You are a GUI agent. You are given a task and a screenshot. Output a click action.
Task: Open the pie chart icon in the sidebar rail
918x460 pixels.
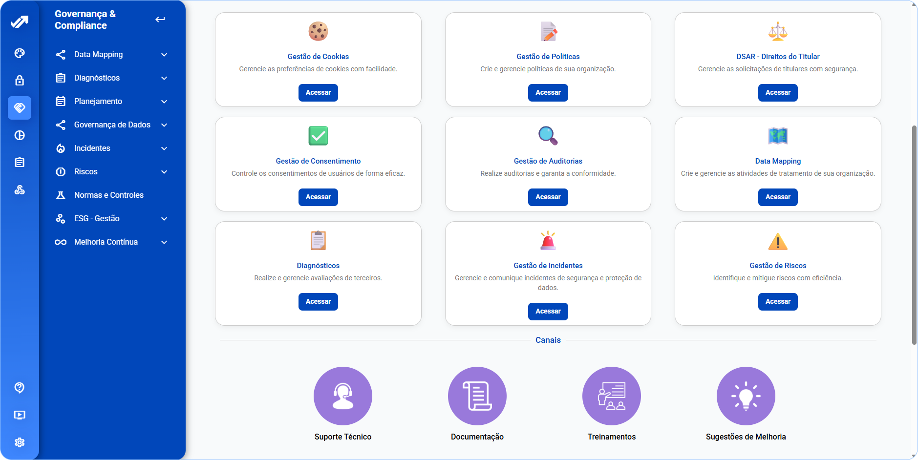[19, 135]
